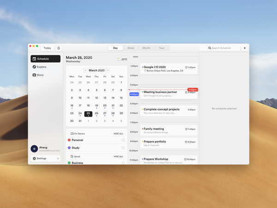Select March 8 in calendar
This screenshot has height=208, width=277.
[121, 90]
